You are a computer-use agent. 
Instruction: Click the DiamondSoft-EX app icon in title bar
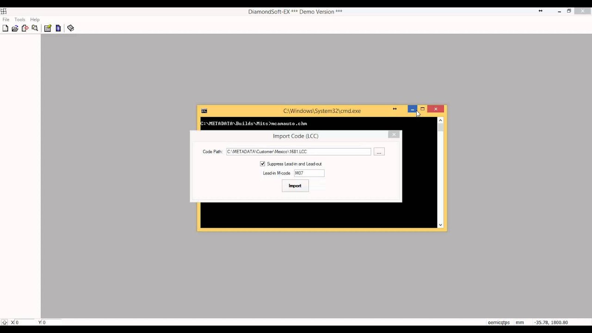coord(3,11)
